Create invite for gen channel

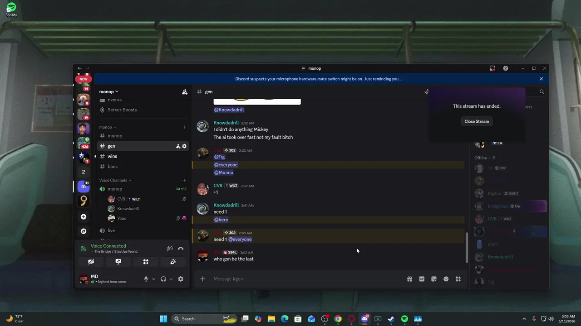click(178, 146)
